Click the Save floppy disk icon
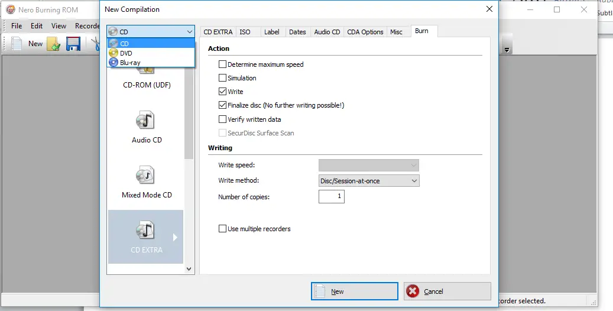 click(x=73, y=44)
